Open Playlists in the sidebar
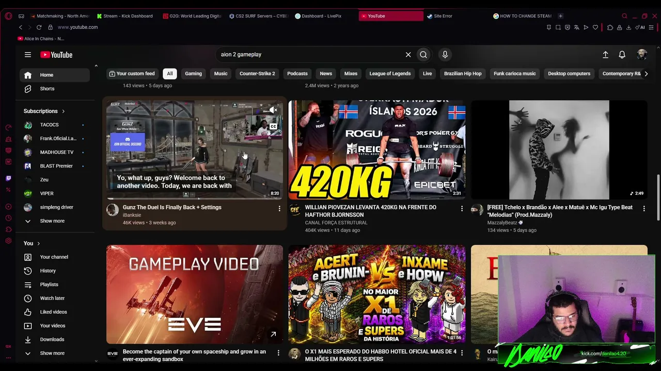 55,284
